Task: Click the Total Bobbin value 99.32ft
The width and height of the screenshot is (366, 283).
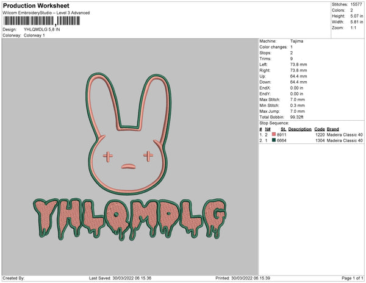Action: pyautogui.click(x=296, y=117)
